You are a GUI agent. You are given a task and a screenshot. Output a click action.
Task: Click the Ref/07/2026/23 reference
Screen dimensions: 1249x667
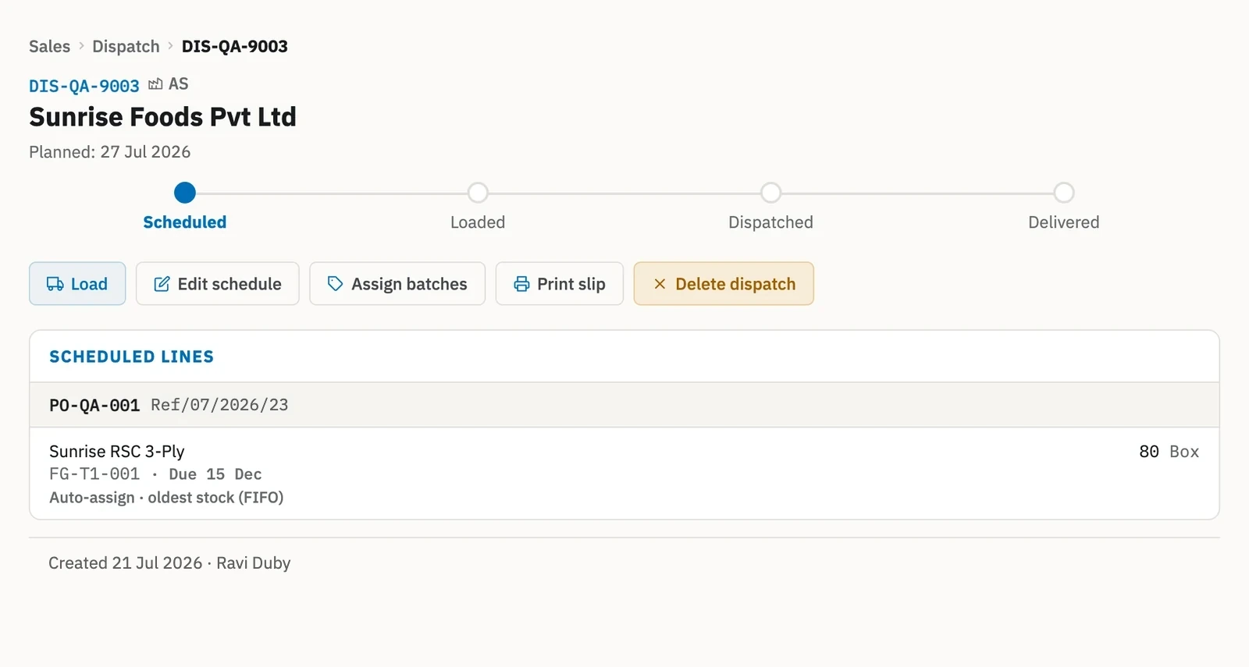pos(219,405)
